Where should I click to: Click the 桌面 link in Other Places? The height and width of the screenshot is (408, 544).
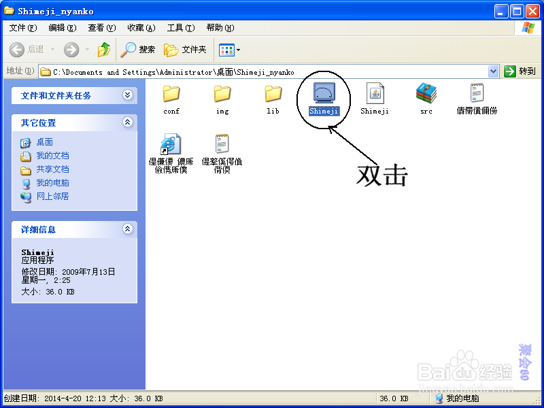45,142
